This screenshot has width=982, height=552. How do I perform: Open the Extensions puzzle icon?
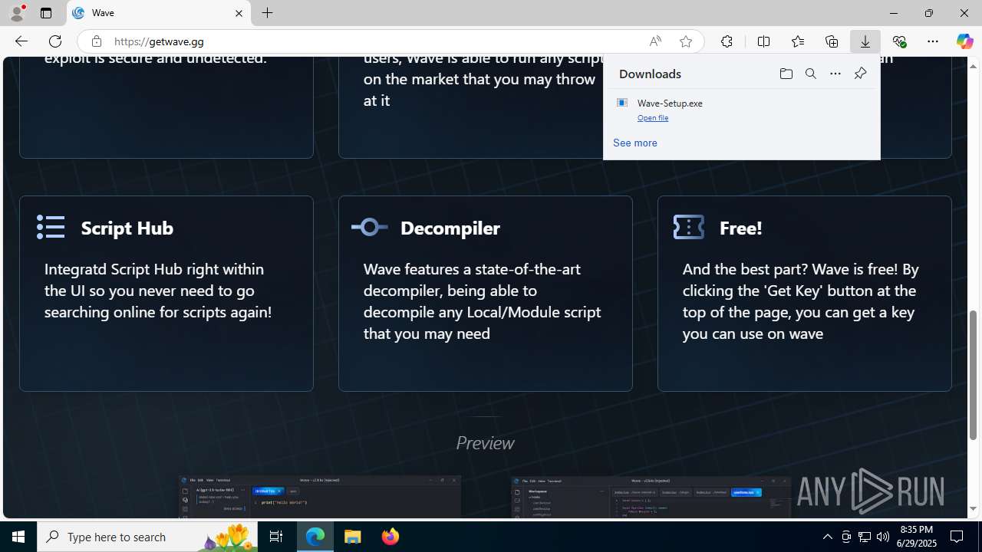point(727,41)
